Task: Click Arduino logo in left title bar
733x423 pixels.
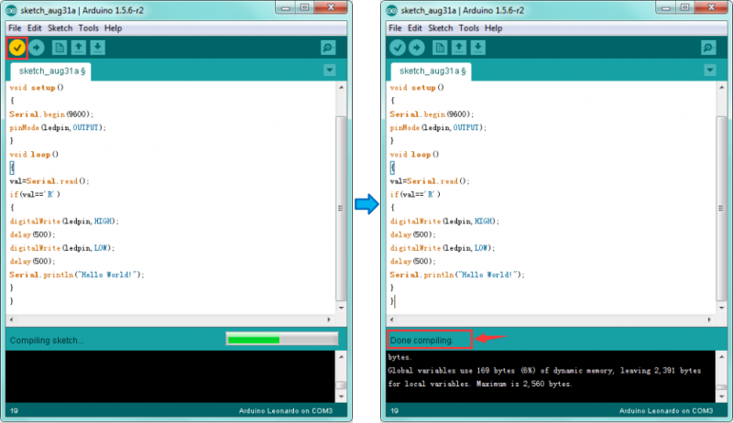Action: (x=12, y=10)
